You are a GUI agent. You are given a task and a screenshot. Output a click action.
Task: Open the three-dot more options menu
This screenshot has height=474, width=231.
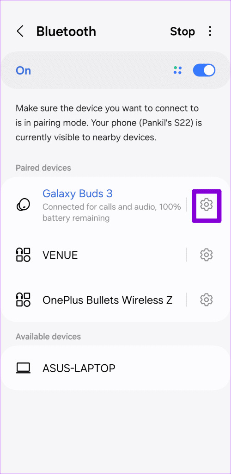[210, 31]
